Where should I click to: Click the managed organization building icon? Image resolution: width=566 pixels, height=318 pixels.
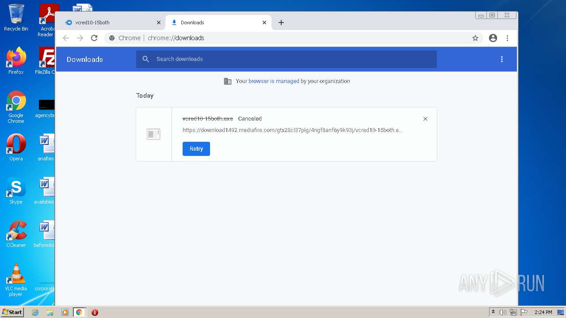coord(228,81)
